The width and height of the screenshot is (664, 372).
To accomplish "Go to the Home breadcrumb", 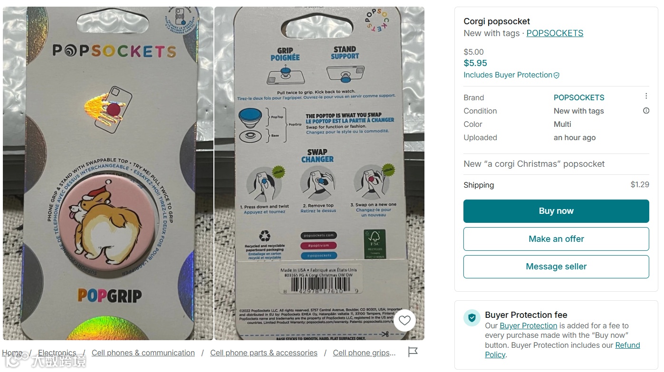I will (12, 353).
